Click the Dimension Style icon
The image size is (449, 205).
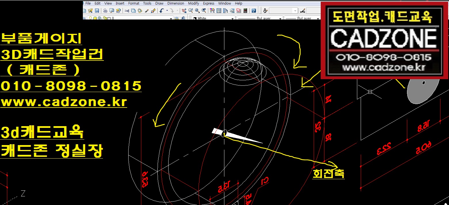click(x=303, y=11)
